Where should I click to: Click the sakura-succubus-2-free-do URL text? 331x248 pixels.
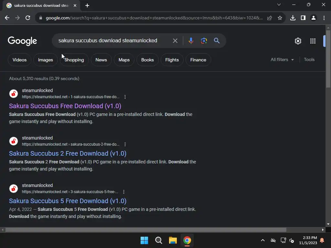tap(71, 144)
